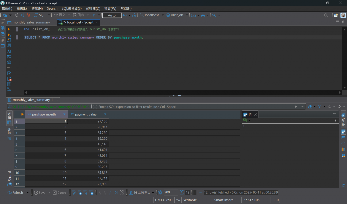Click the toolbar search magnifier dropdown icon
The height and width of the screenshot is (204, 347).
click(214, 15)
